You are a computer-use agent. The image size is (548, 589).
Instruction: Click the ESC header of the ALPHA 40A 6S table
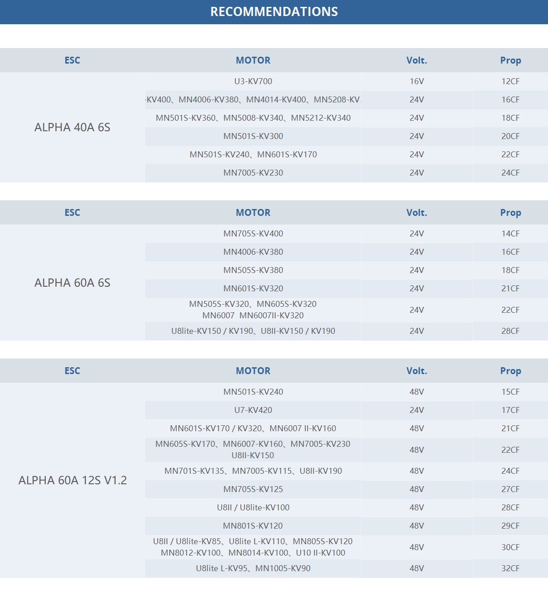point(72,60)
